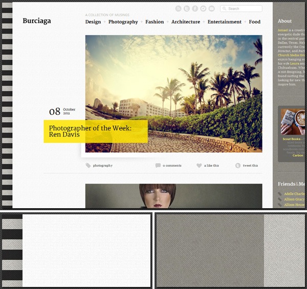Click the heart like icon
The width and height of the screenshot is (307, 289).
click(x=199, y=166)
